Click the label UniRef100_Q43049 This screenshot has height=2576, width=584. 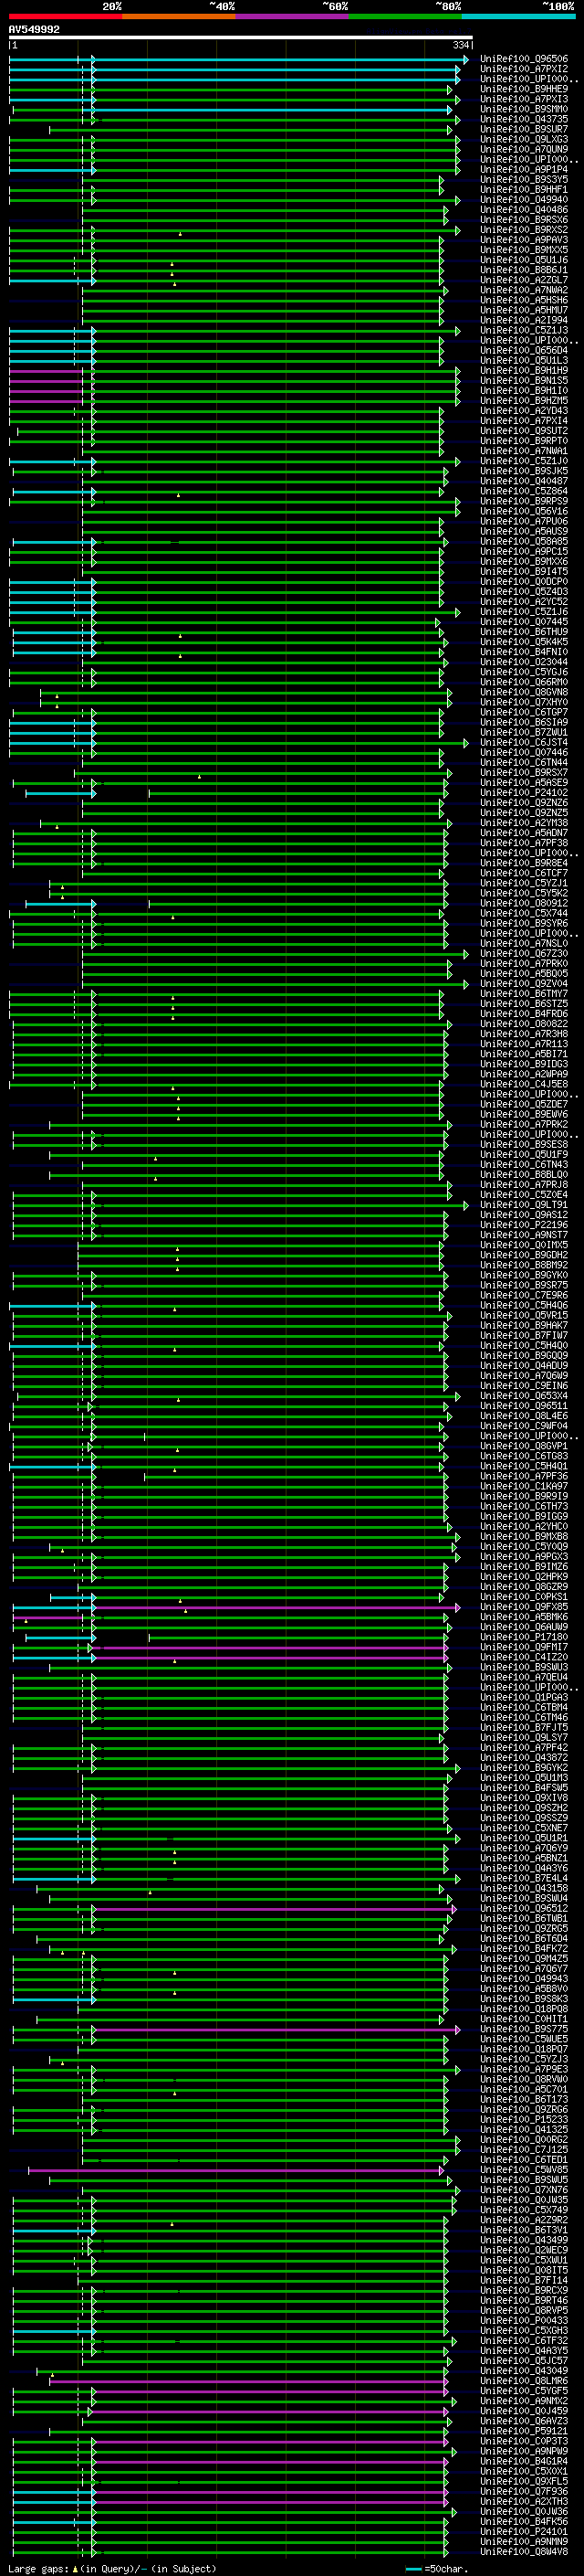tap(524, 2371)
